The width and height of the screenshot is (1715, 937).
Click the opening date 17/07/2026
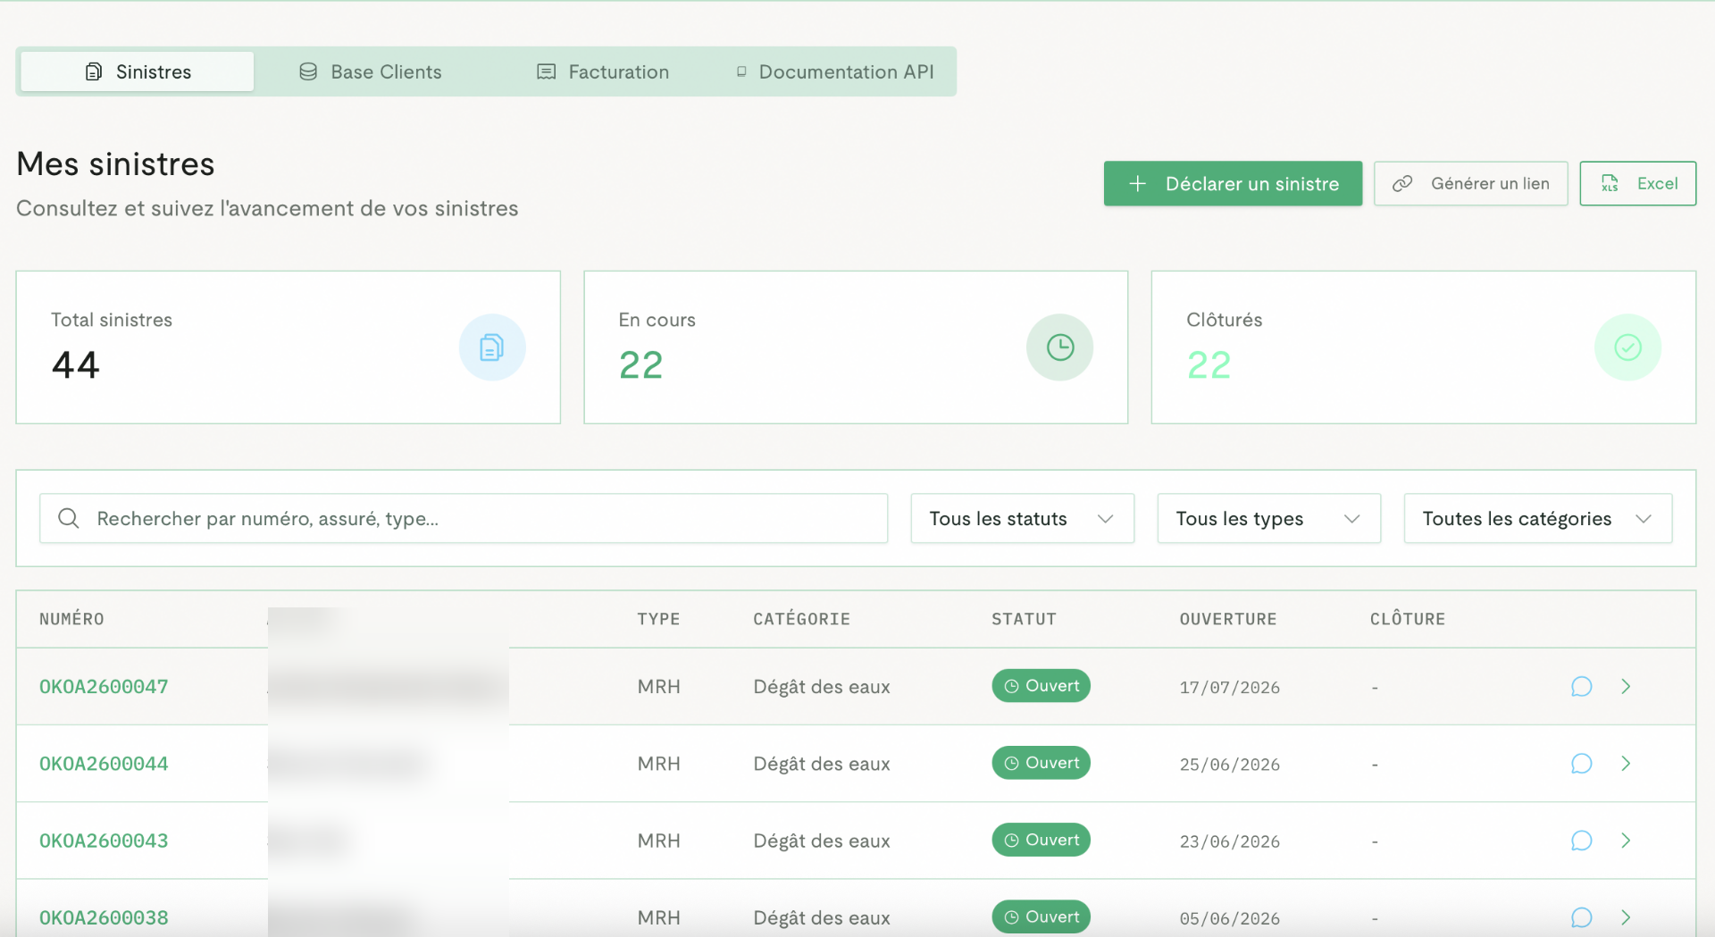[x=1229, y=687]
